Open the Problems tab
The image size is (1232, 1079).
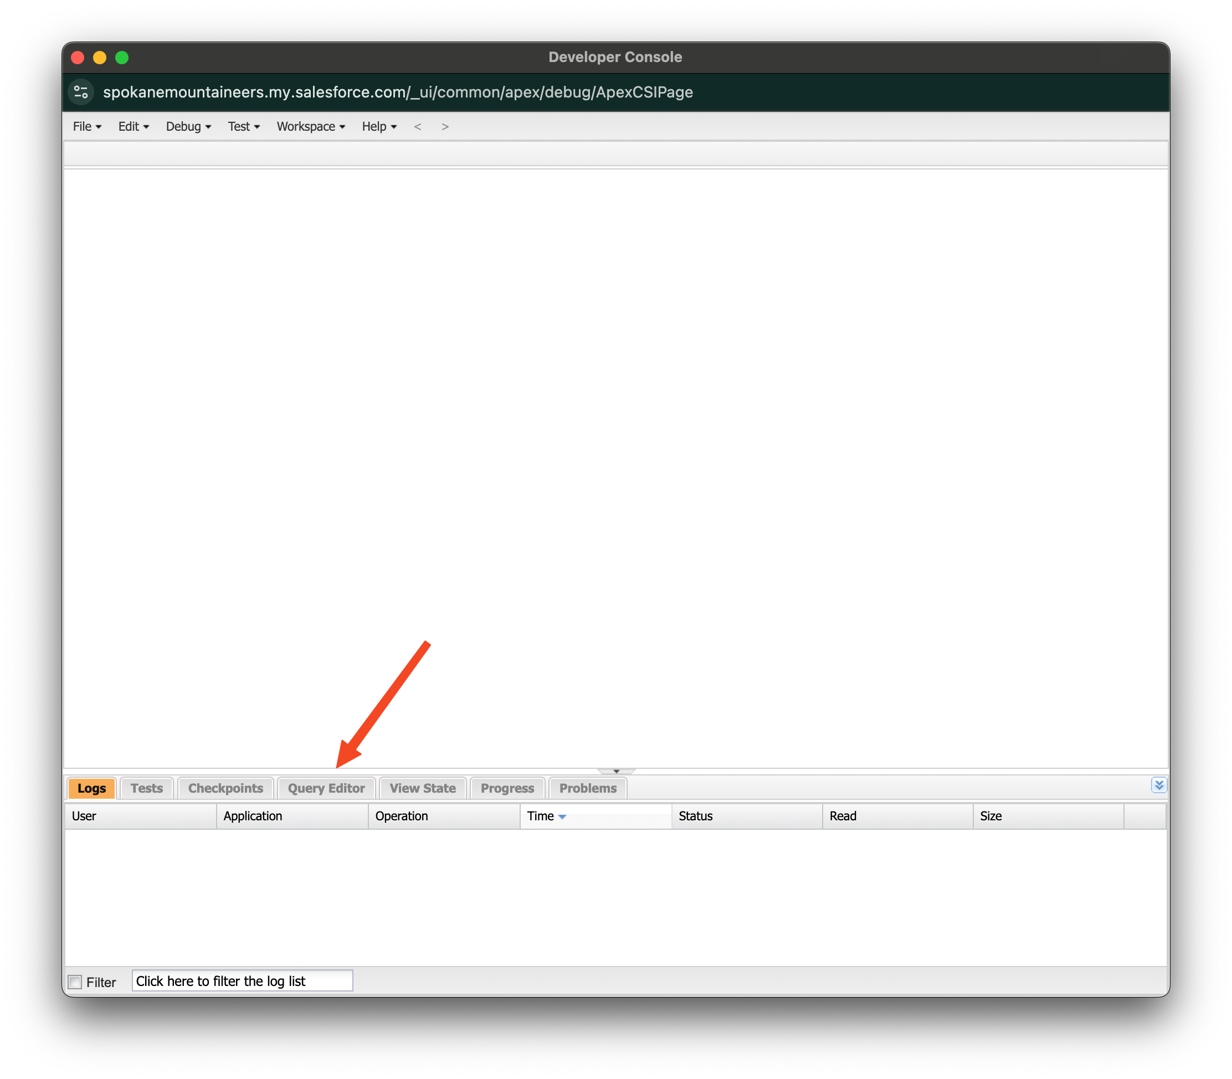[588, 788]
